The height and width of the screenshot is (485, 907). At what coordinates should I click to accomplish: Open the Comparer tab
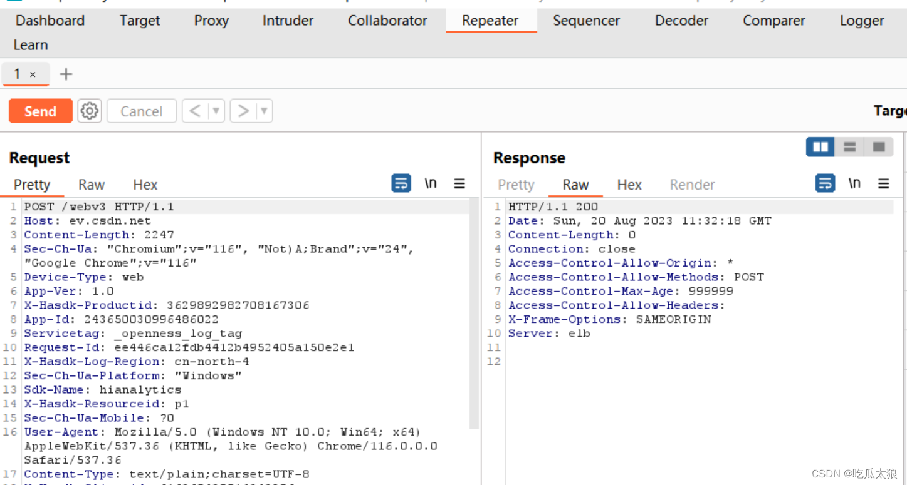tap(774, 21)
